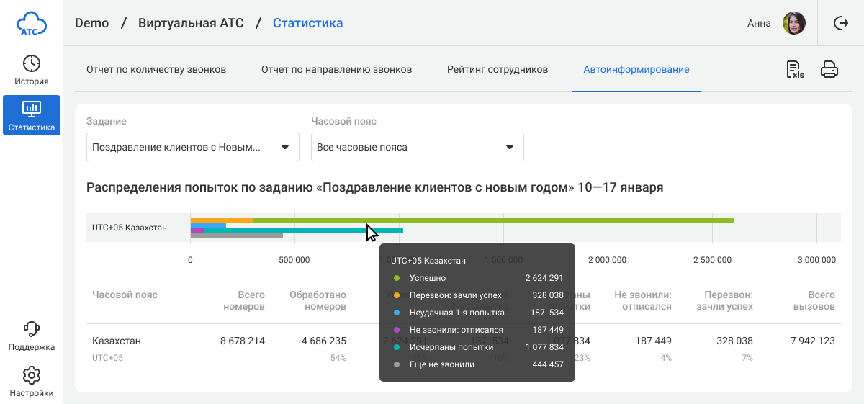Go to Demo breadcrumb link
This screenshot has width=864, height=404.
point(91,23)
